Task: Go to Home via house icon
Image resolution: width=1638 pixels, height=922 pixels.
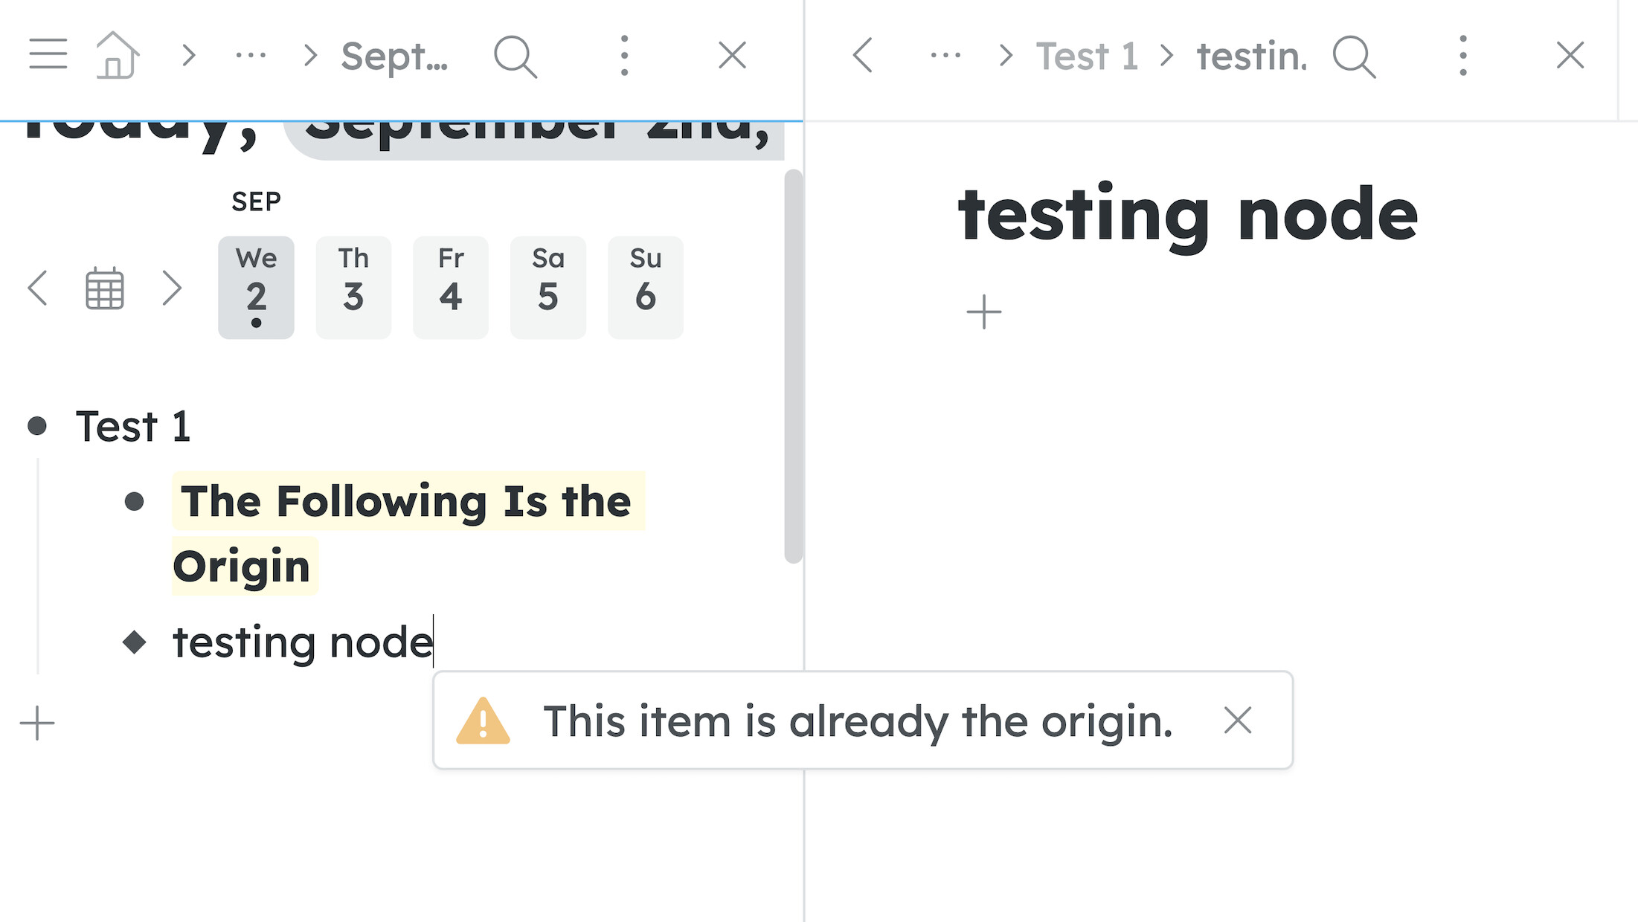Action: pos(117,55)
